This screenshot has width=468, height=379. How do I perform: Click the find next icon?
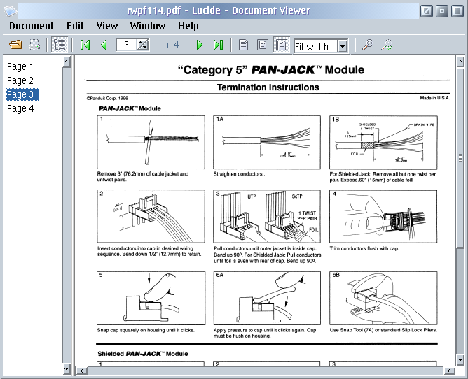tap(387, 45)
